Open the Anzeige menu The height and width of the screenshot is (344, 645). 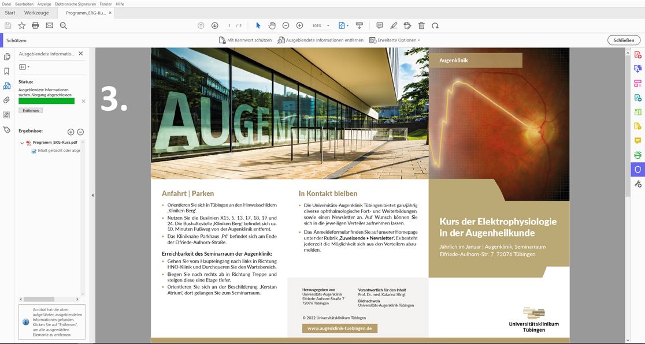[44, 3]
